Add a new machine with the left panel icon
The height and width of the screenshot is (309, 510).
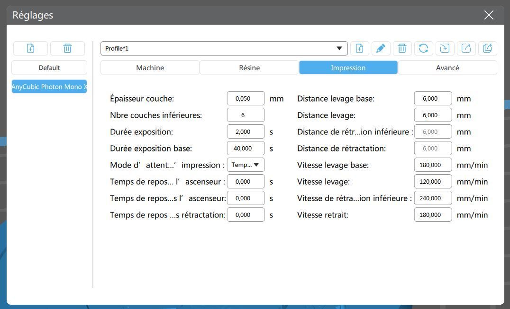point(31,48)
